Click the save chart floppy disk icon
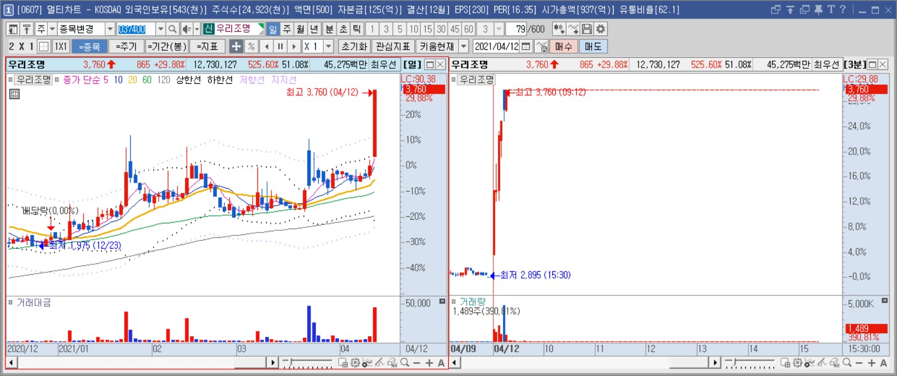 [x=587, y=29]
